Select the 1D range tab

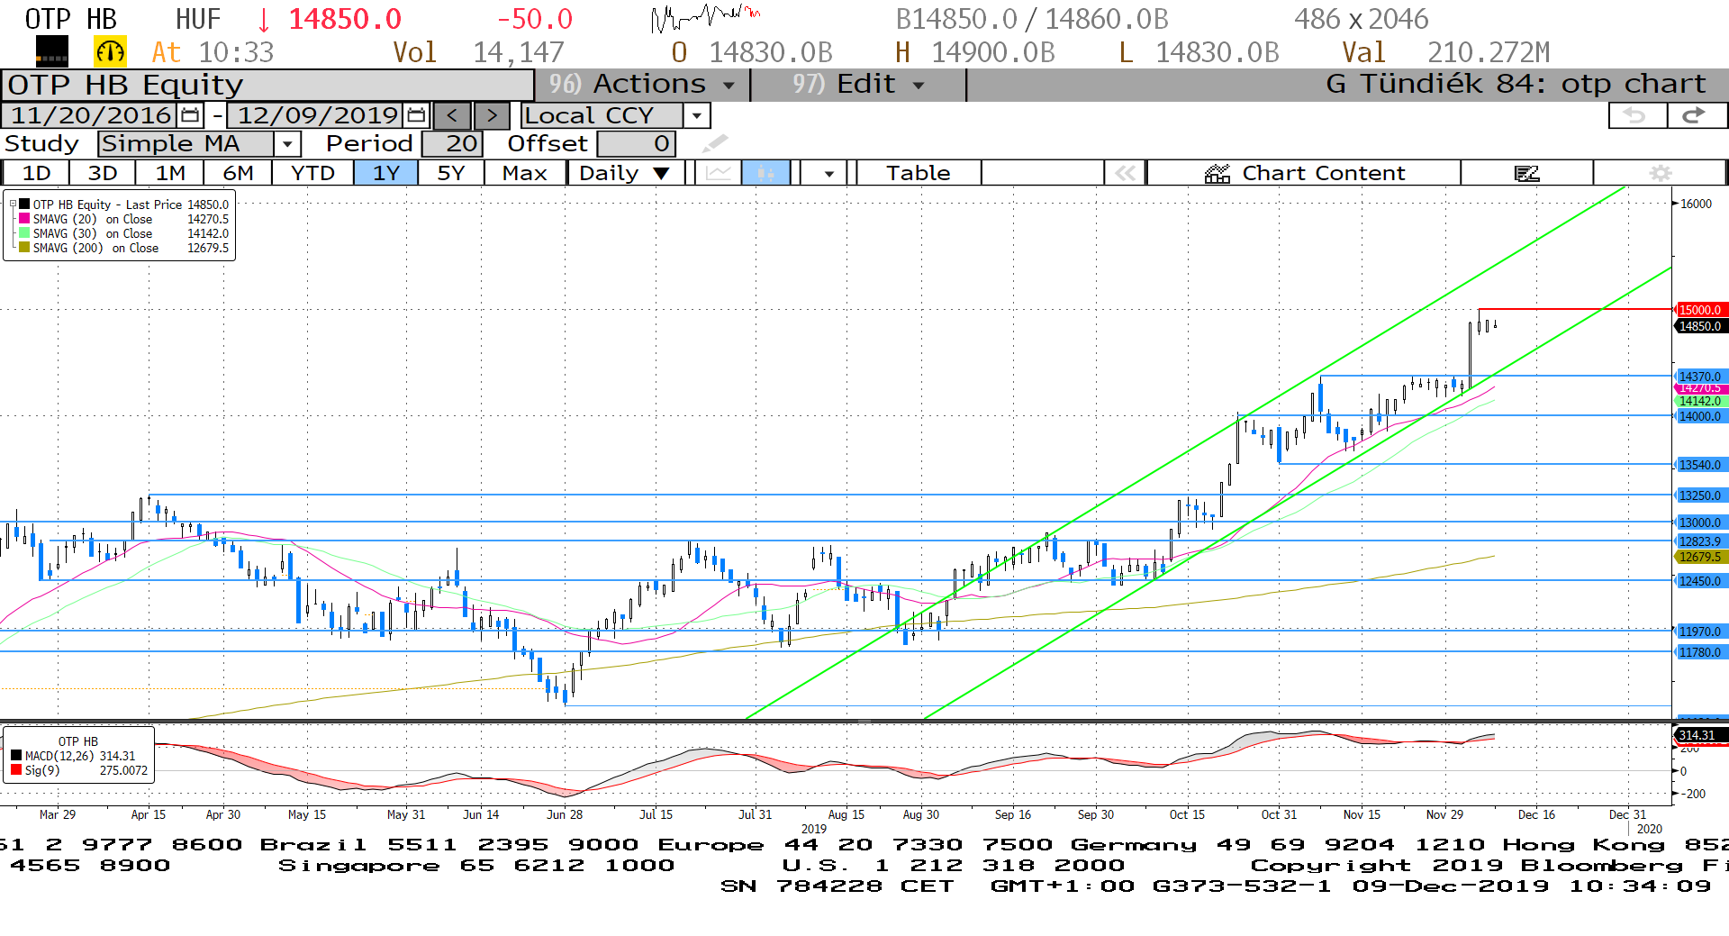pos(36,173)
